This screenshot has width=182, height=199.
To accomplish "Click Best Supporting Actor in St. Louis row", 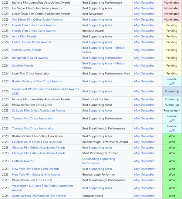I will click(x=97, y=110).
